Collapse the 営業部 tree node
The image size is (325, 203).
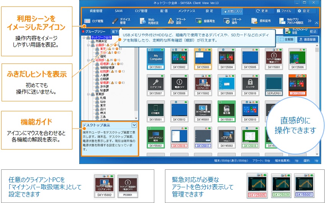click(x=88, y=94)
